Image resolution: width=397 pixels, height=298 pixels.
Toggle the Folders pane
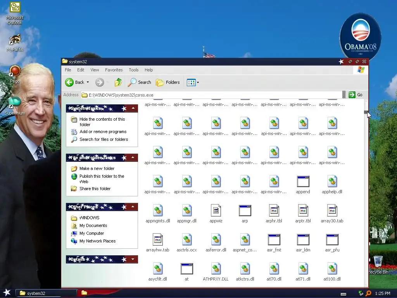168,82
